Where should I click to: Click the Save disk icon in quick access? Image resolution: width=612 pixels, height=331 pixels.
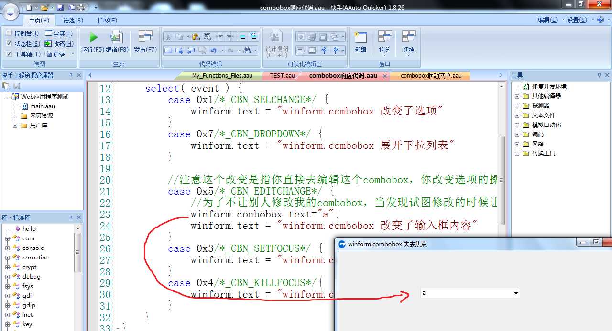[60, 7]
